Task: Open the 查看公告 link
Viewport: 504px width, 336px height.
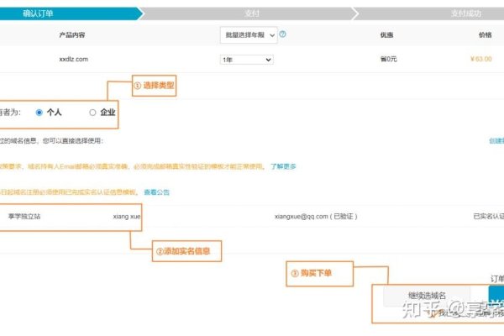Action: 156,192
